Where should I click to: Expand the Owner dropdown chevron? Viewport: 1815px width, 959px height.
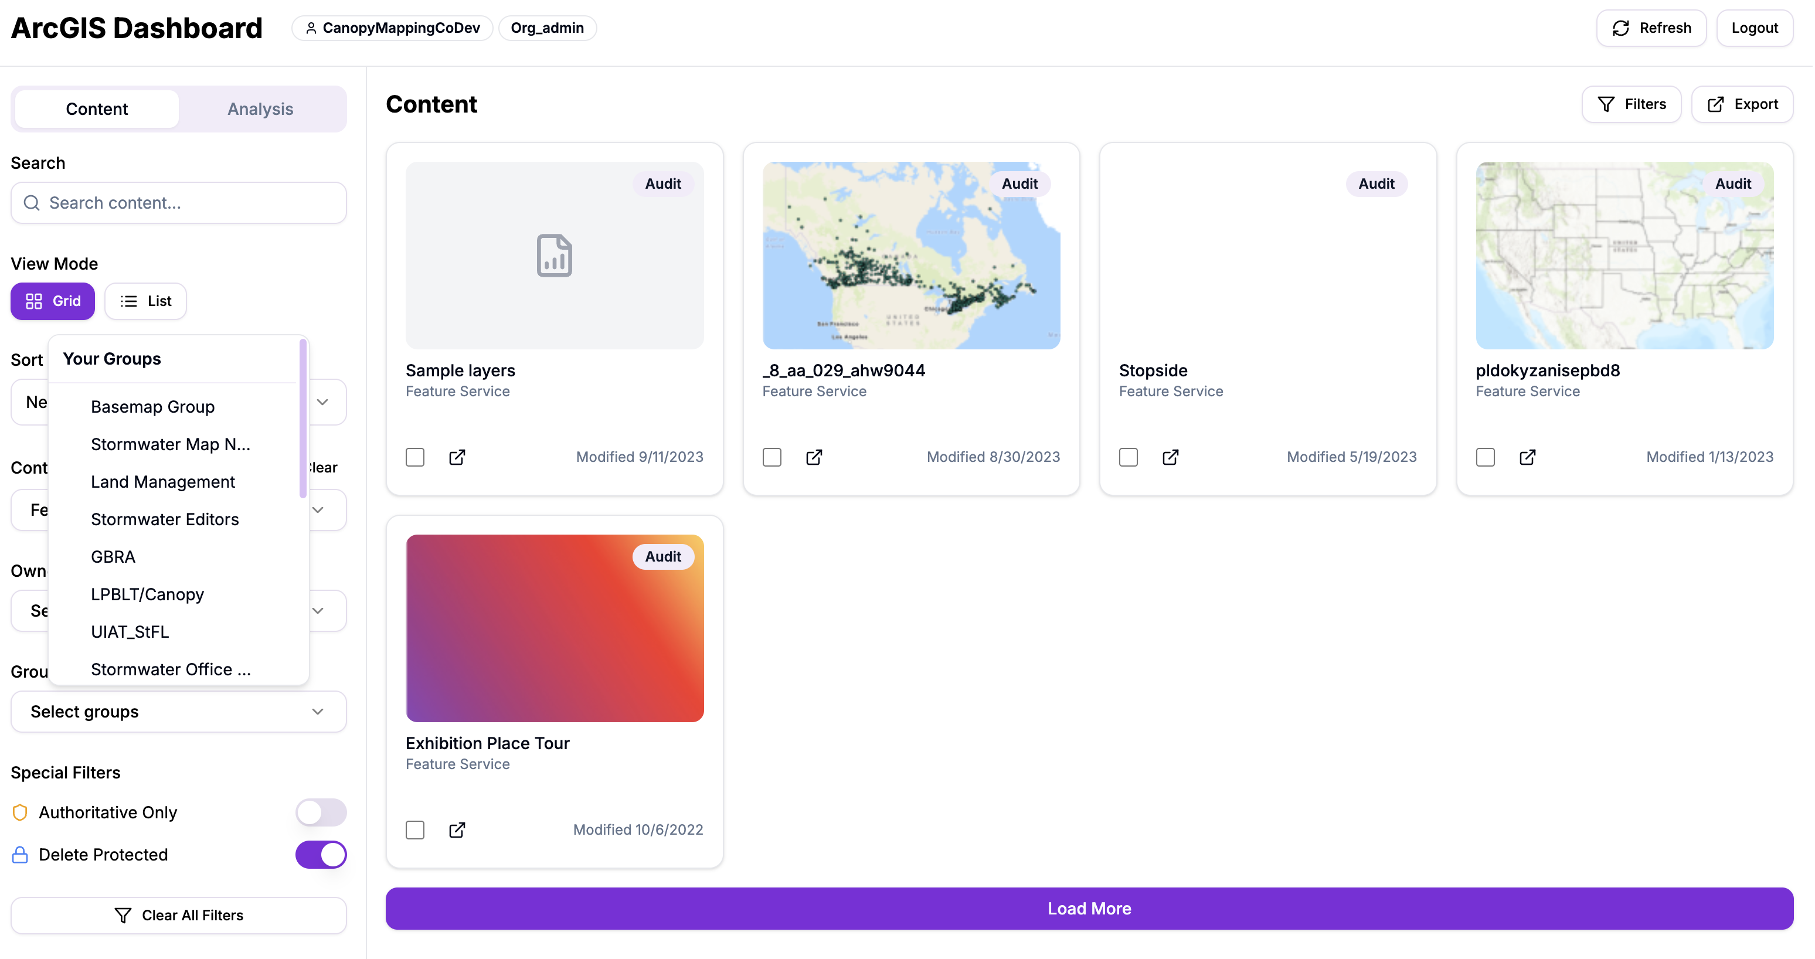pos(318,611)
